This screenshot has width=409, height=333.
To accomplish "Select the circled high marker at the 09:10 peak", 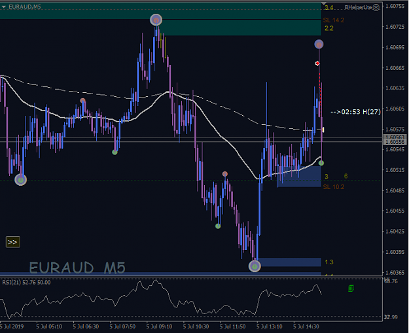I will (156, 20).
